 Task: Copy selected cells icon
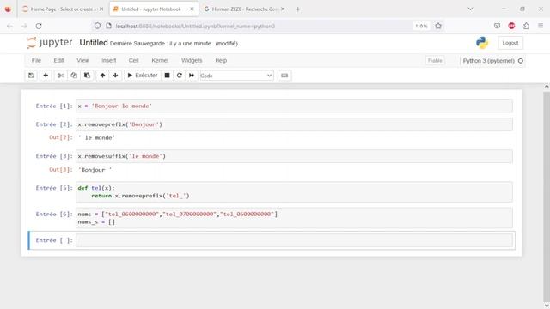tap(74, 76)
